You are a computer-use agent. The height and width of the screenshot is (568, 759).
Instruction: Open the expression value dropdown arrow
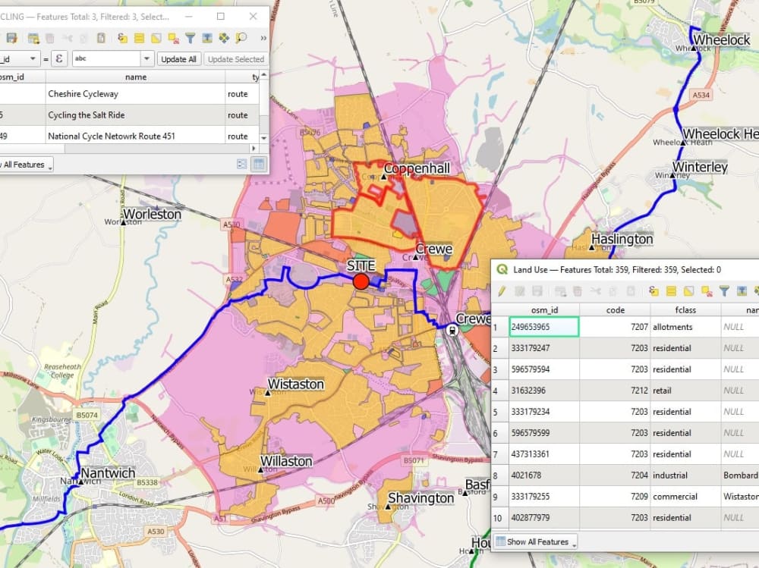(x=146, y=59)
